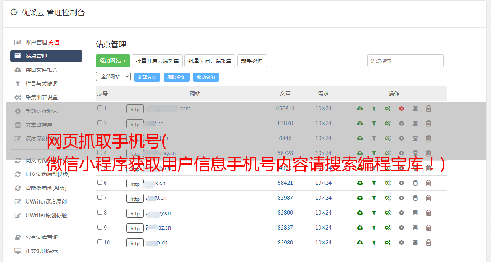Click the filter icon in row 82800
Screen dimensions: 491x262
click(374, 213)
